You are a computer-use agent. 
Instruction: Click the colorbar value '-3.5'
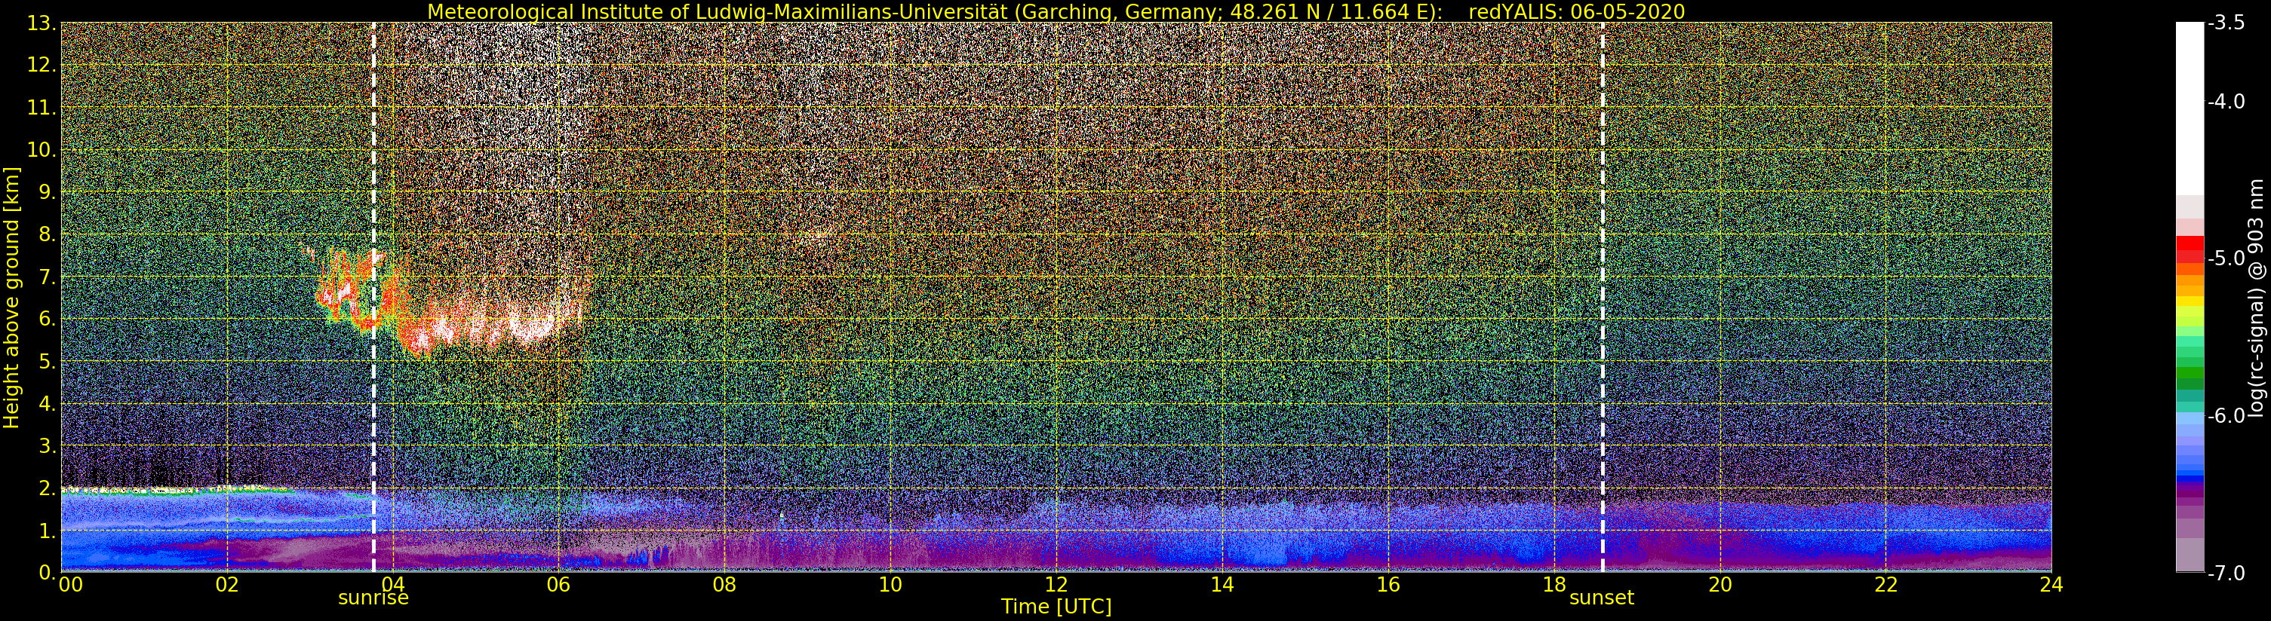click(2226, 23)
